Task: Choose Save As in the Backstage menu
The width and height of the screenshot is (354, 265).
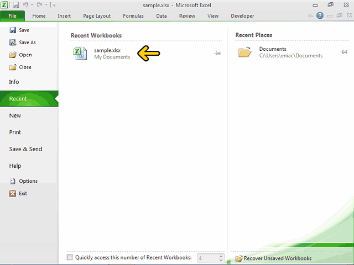Action: coord(23,43)
